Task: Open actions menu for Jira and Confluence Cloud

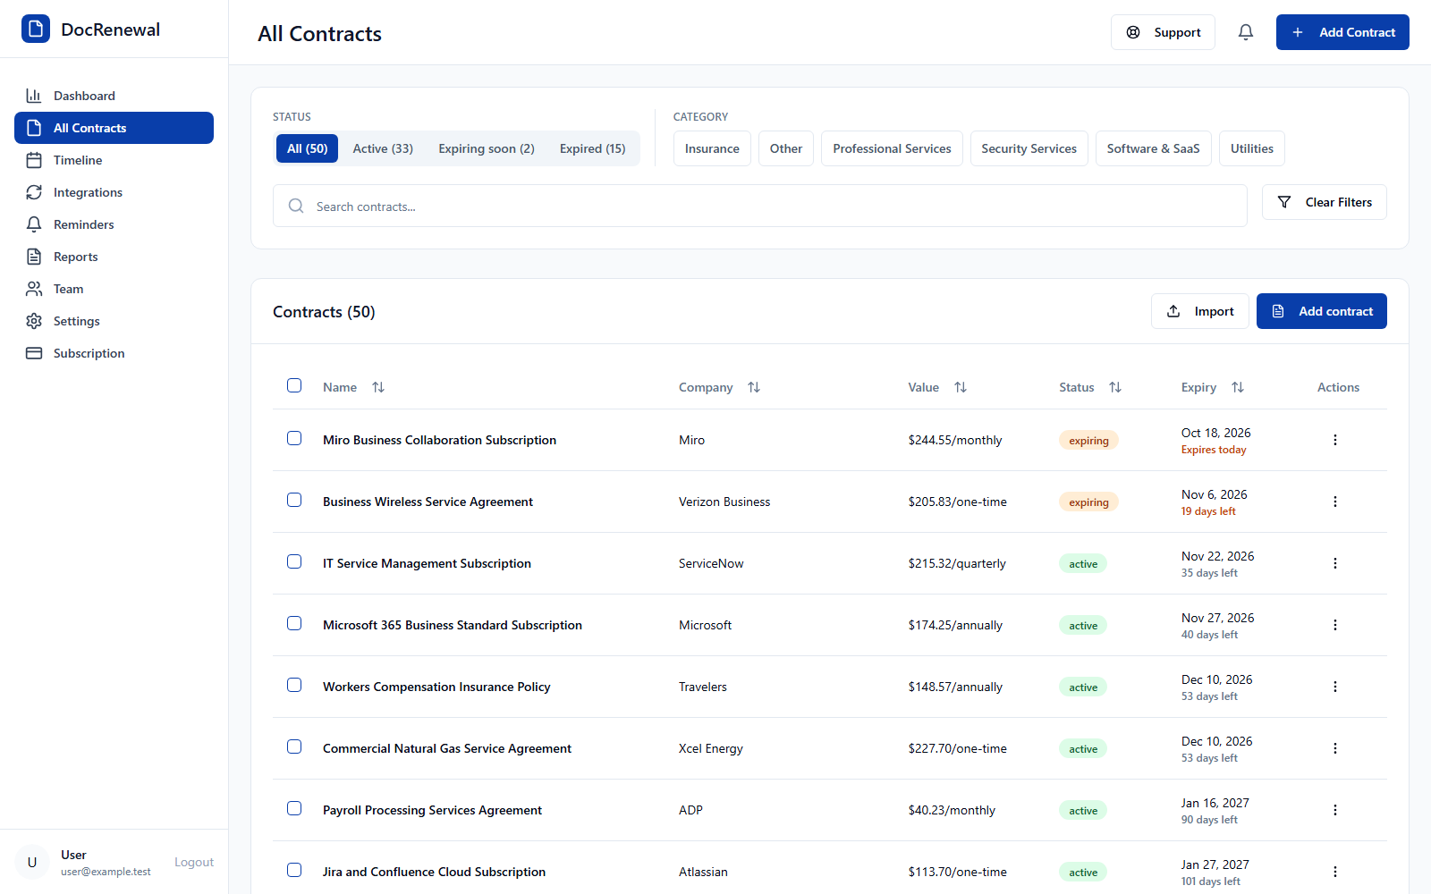Action: (x=1335, y=872)
